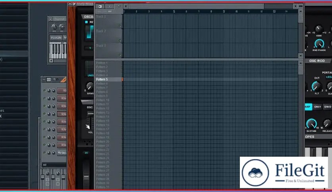Select the AMP envelope tab
The width and height of the screenshot is (332, 192).
(309, 107)
